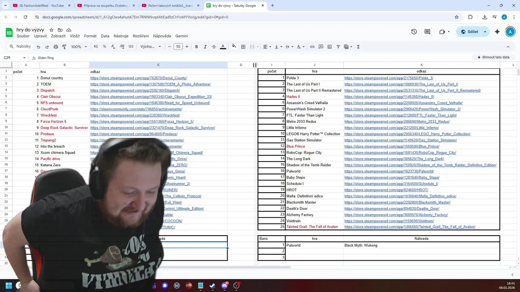Open the horizontal align dropdown
520x292 pixels.
point(266,47)
